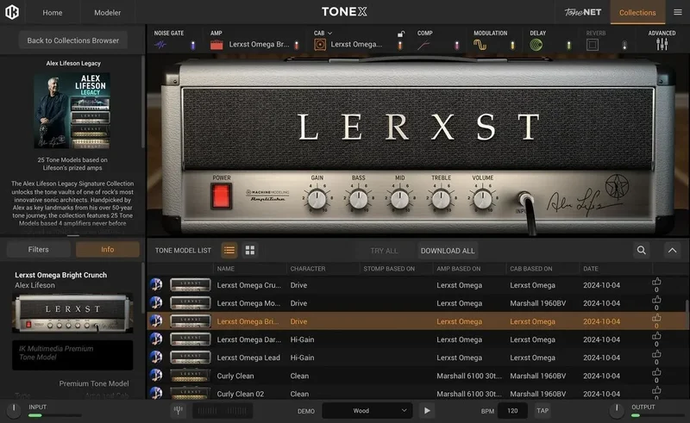Like the Lerxst Omega Cru... tone model
This screenshot has height=423, width=690.
coord(656,282)
